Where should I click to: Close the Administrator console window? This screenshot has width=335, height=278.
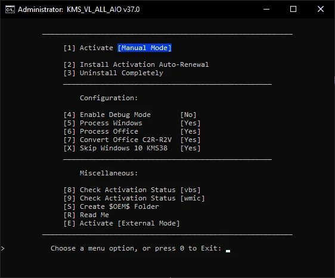click(321, 9)
